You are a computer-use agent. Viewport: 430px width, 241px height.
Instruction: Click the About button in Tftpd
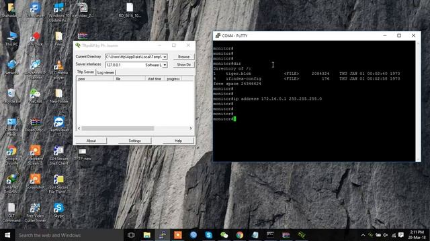pos(91,141)
